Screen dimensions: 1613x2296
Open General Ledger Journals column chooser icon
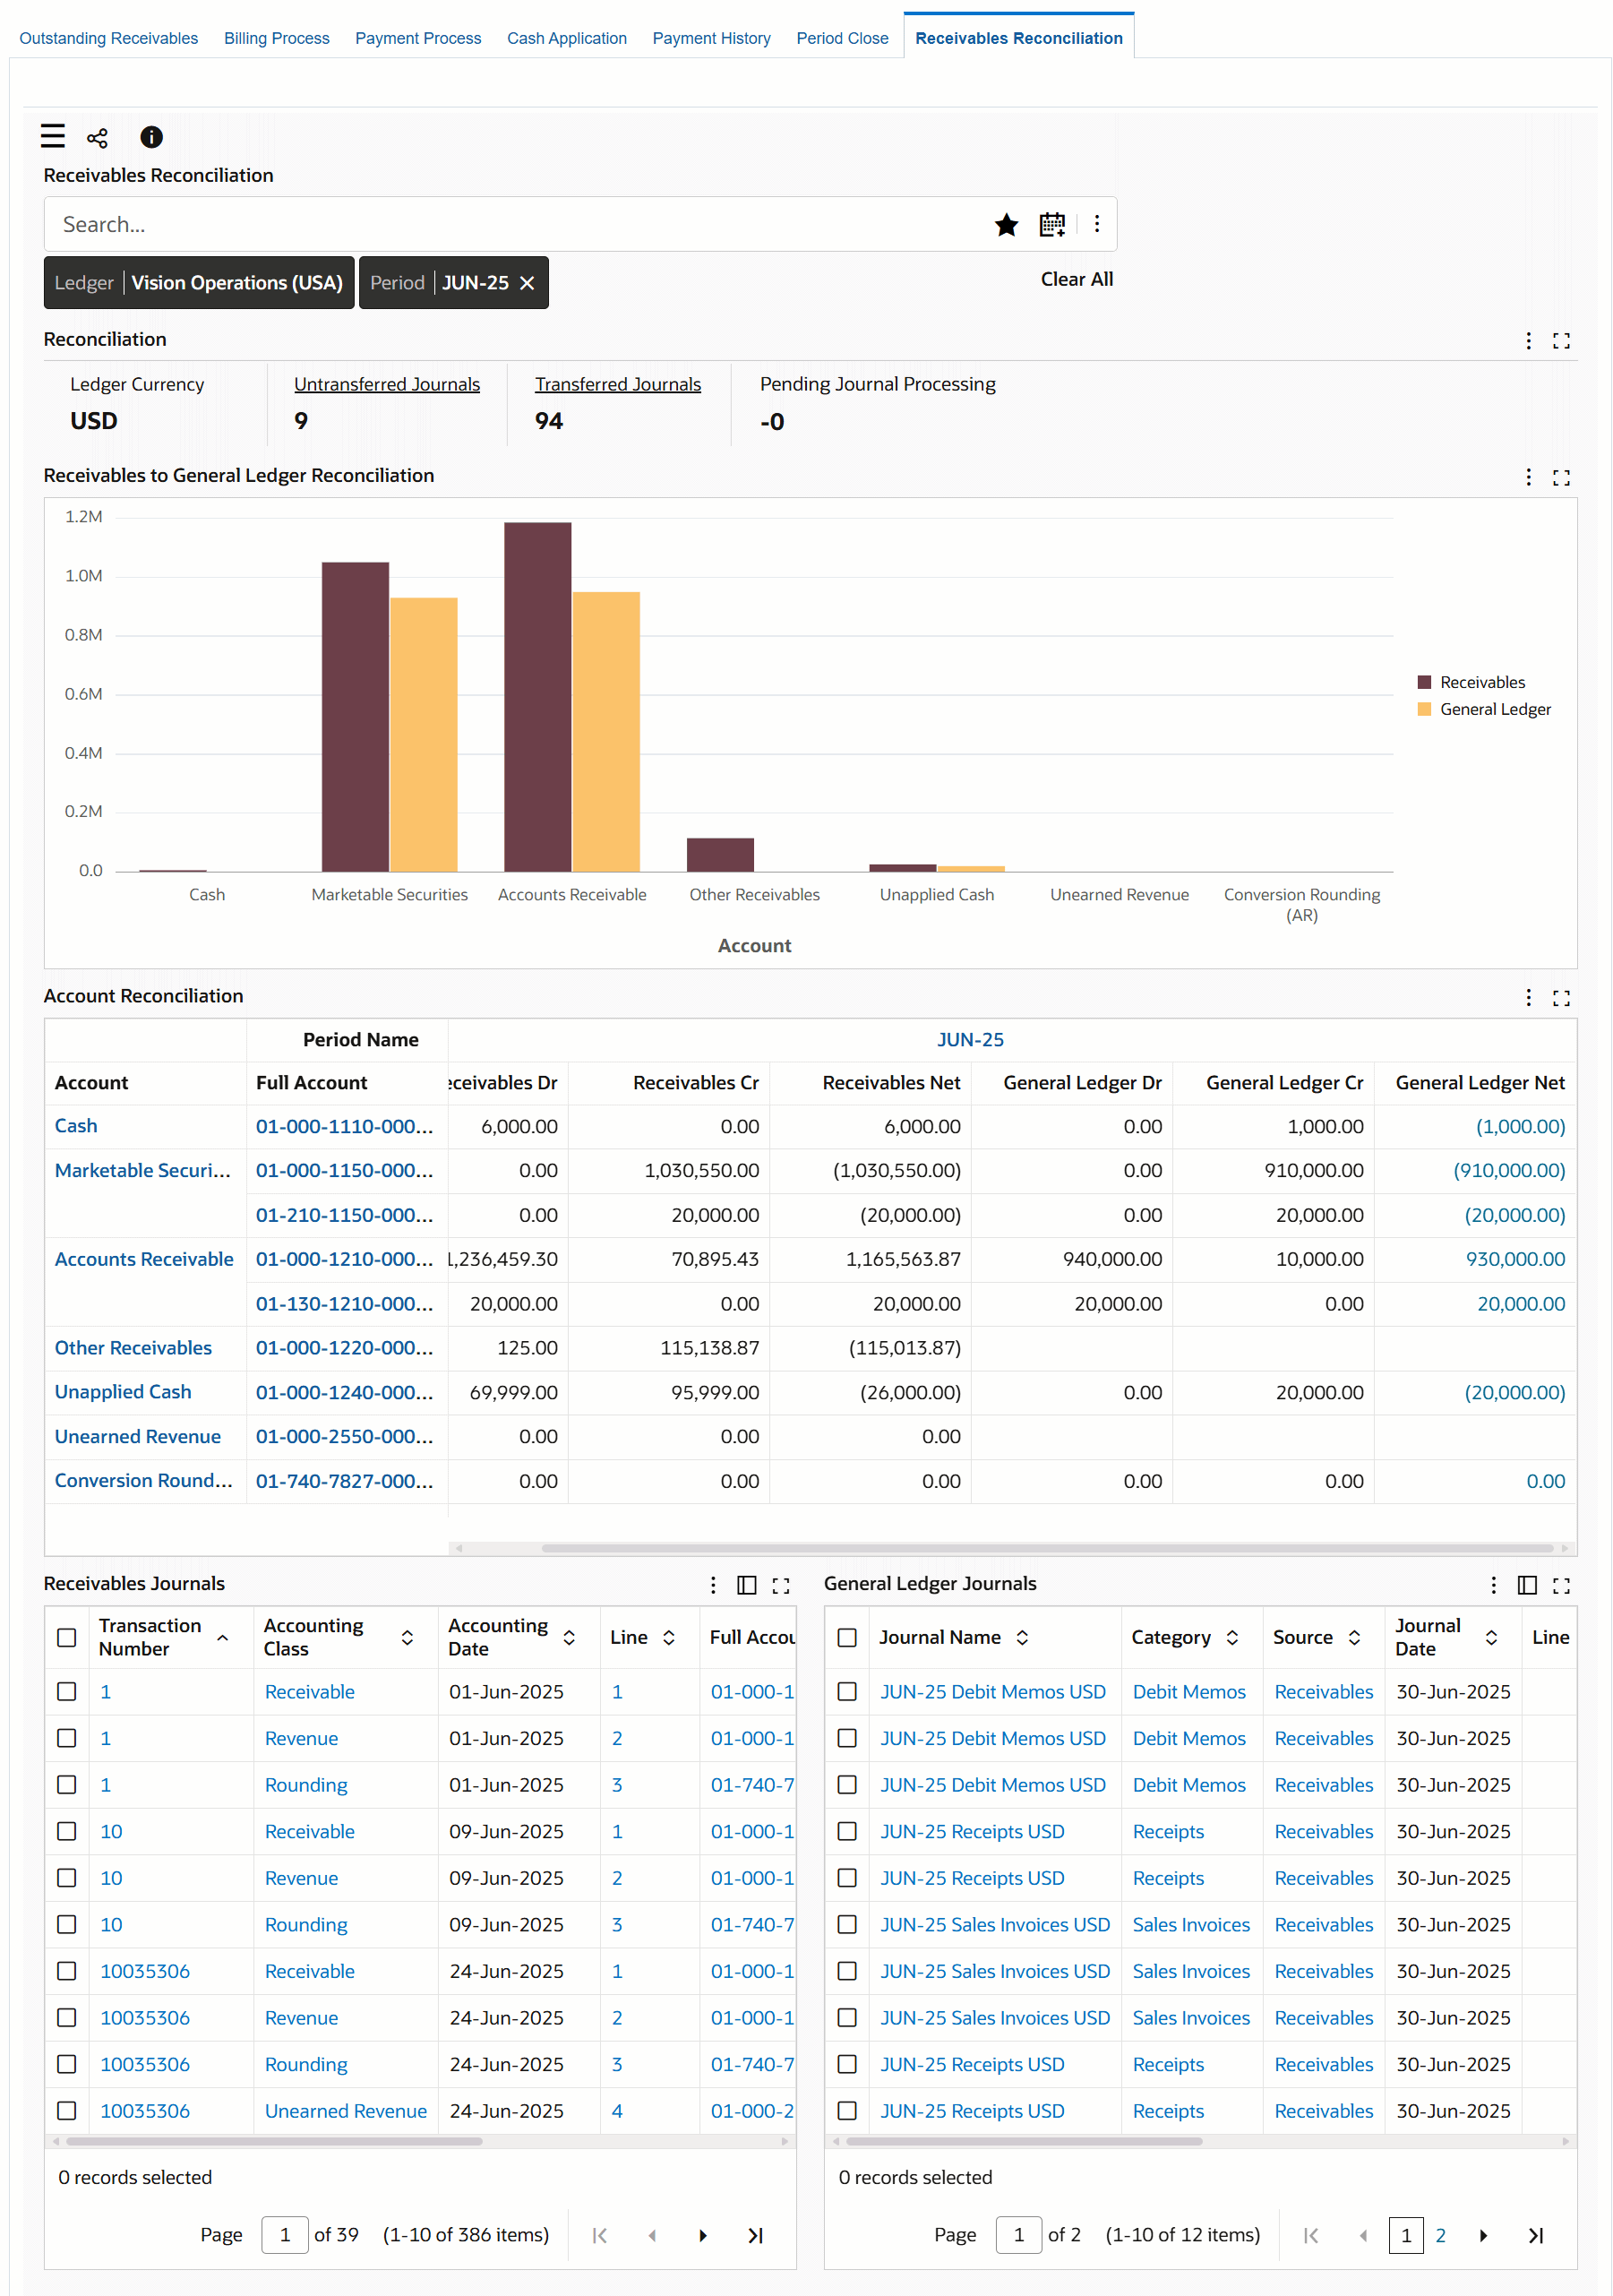pyautogui.click(x=1527, y=1585)
